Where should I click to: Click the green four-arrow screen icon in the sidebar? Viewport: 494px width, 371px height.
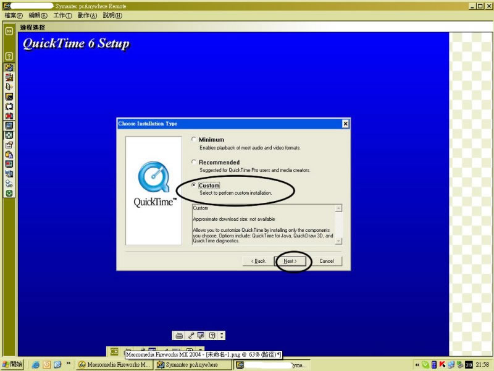pos(9,135)
